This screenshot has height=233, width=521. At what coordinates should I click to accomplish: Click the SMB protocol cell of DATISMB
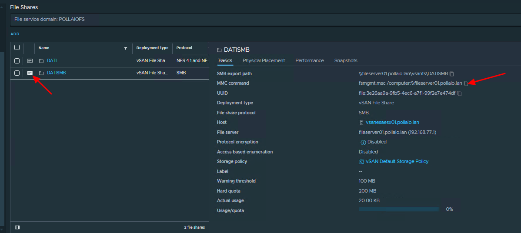181,73
